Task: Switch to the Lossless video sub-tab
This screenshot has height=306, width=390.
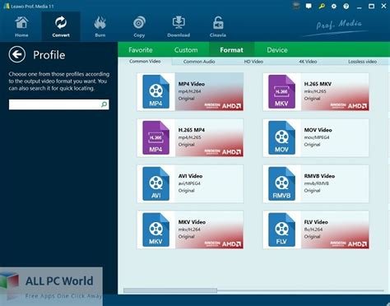Action: 362,62
